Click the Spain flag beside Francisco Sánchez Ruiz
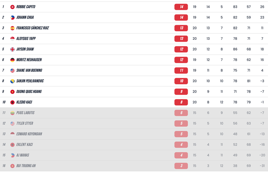This screenshot has height=173, width=268. 13,28
